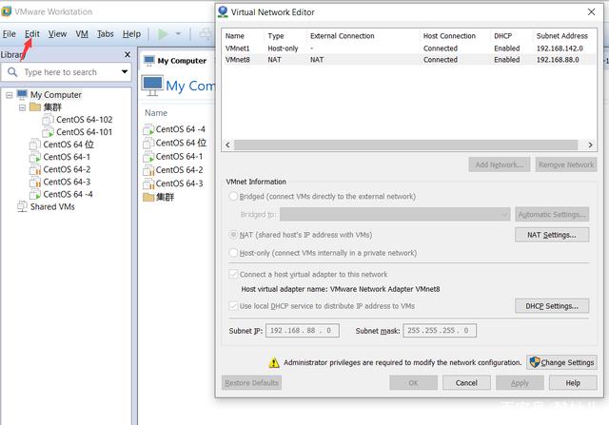Click CentOS 64-2 VM icon in Library
Image resolution: width=609 pixels, height=425 pixels.
click(x=35, y=169)
